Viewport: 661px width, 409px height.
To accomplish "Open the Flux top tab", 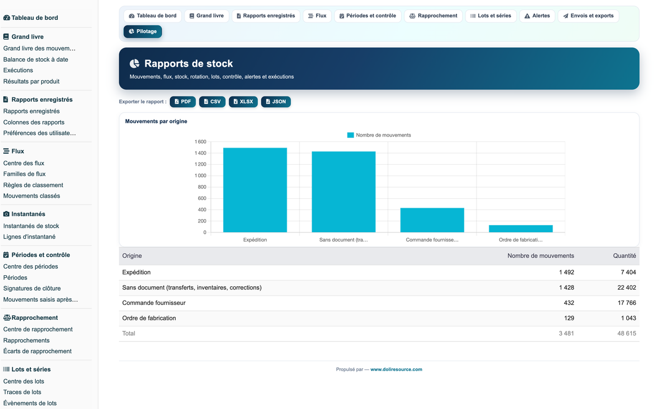I will coord(317,16).
